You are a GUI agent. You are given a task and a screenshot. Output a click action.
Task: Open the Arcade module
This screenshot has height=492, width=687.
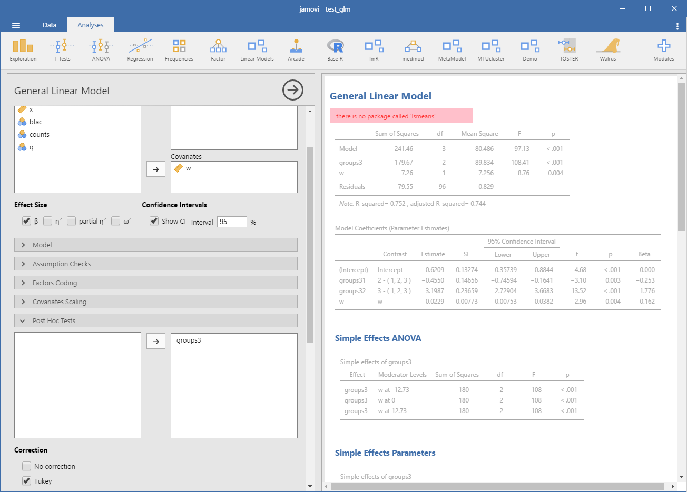[x=296, y=50]
